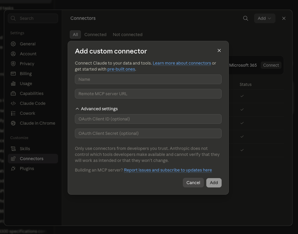Screen dimensions: 298x234
Task: Open the Skills page
Action: [x=33, y=149]
